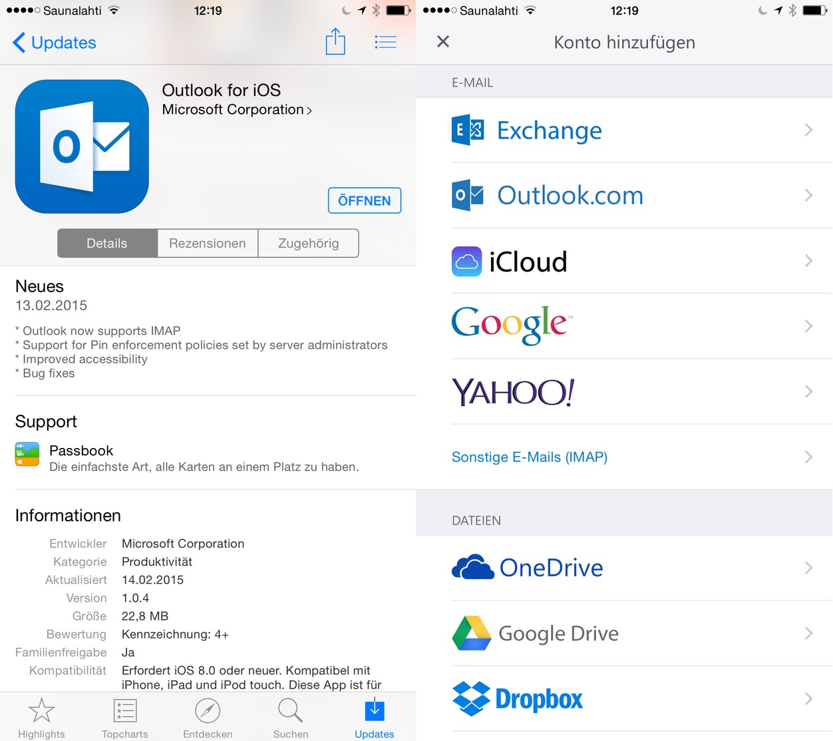The image size is (833, 741).
Task: Open Sonstige E-Mails (IMAP)
Action: pyautogui.click(x=530, y=457)
